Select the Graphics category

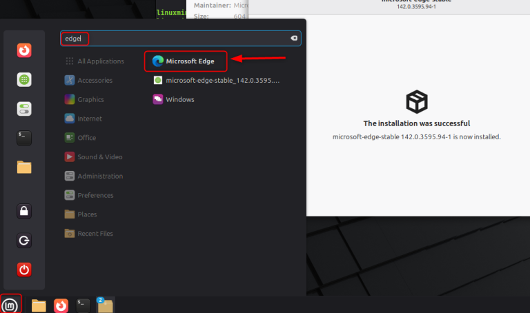click(x=84, y=99)
